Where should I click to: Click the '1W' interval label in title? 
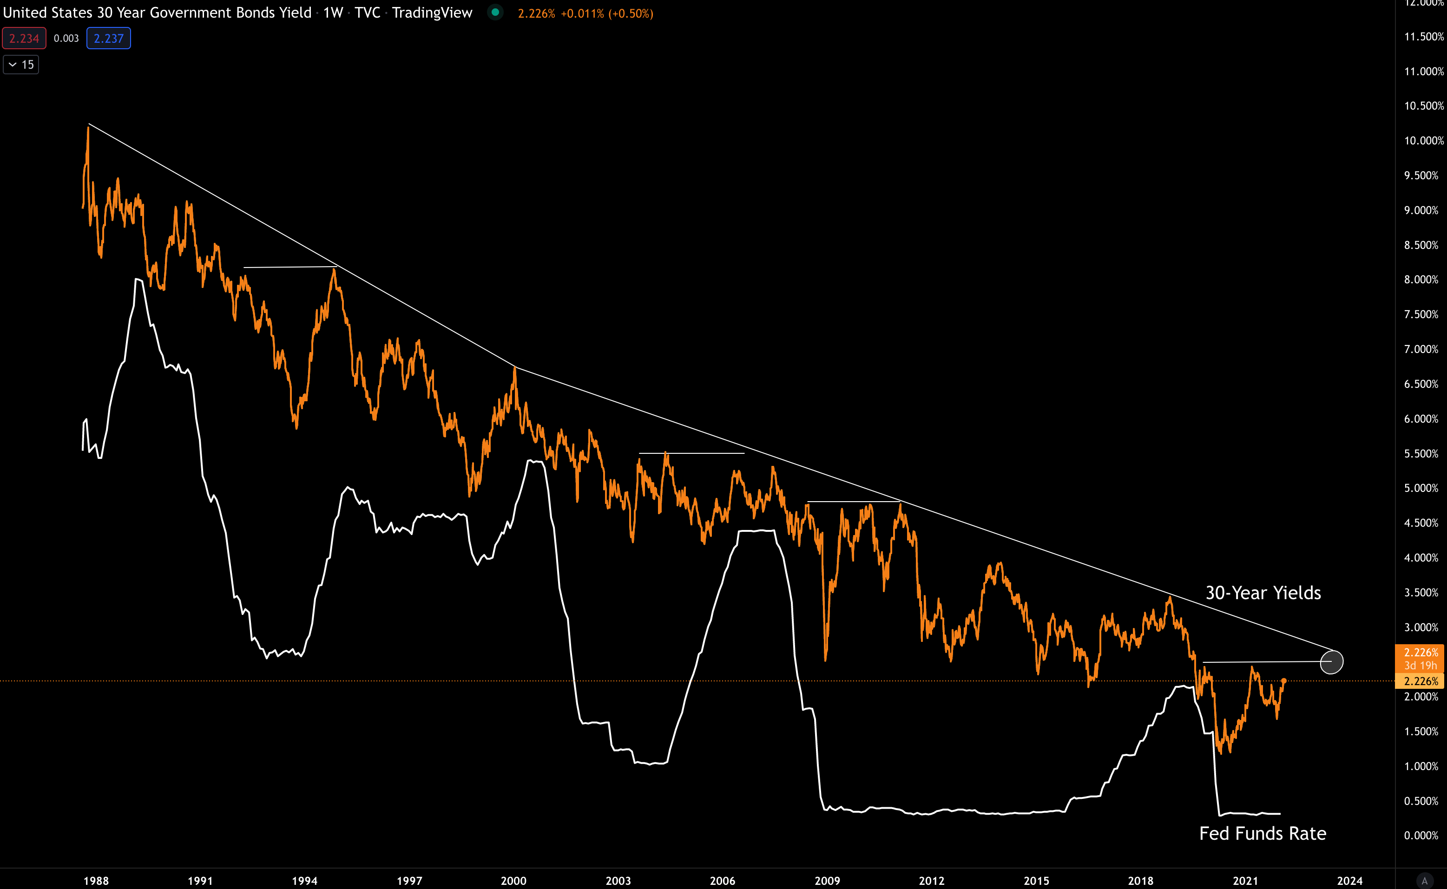pos(333,13)
